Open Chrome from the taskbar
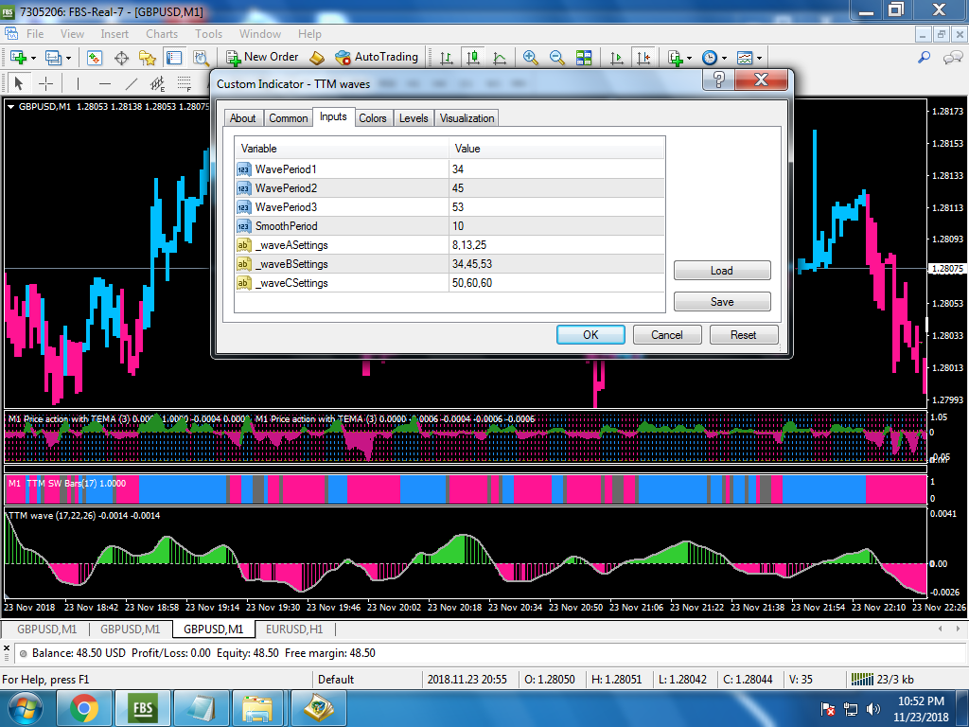Screen dimensions: 969x727 pos(84,708)
